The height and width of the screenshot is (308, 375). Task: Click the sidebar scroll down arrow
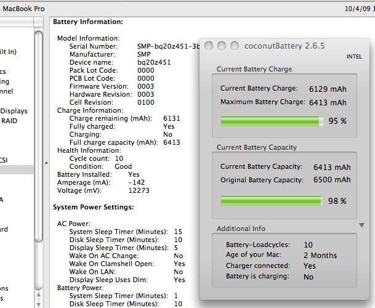pyautogui.click(x=38, y=304)
